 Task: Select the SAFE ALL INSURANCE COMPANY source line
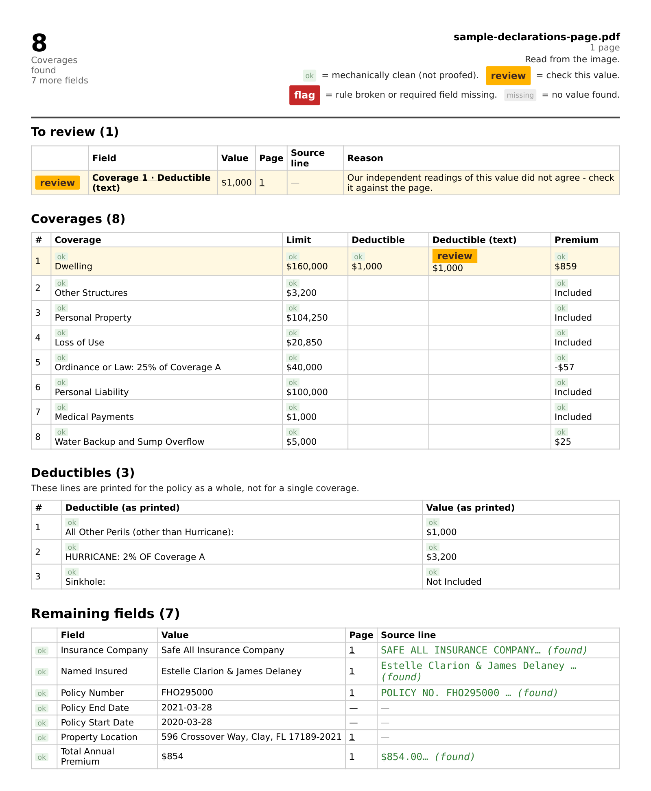(484, 650)
